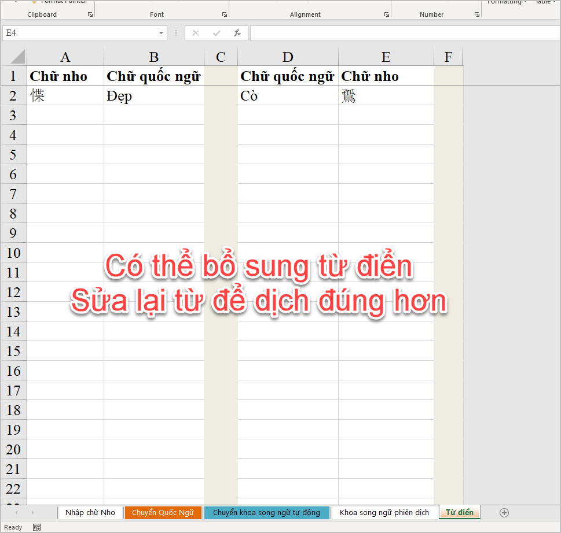Open the Font settings dialog launcher
The height and width of the screenshot is (533, 561).
[x=224, y=14]
